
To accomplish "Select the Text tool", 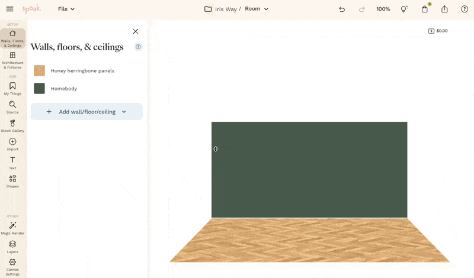I will click(12, 163).
